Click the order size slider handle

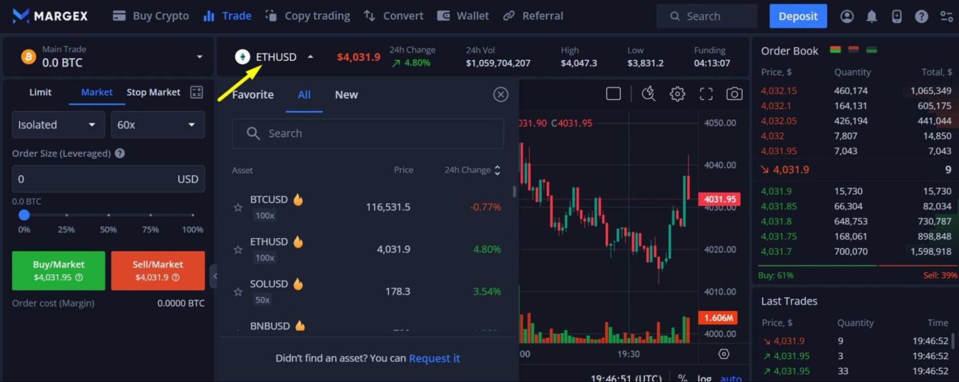(x=24, y=215)
